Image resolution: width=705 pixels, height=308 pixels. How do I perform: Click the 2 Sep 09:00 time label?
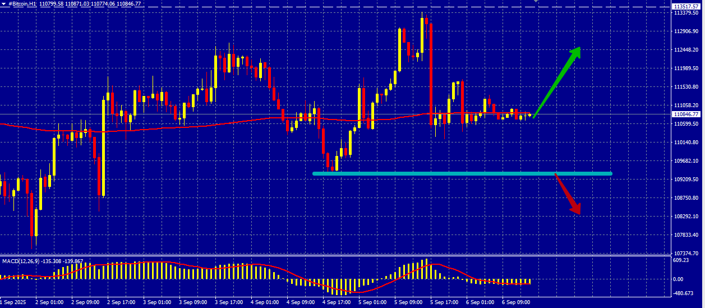point(85,302)
